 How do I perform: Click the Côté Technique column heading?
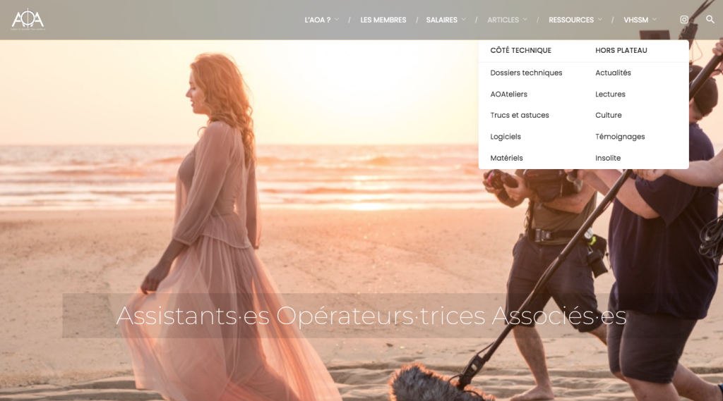520,51
